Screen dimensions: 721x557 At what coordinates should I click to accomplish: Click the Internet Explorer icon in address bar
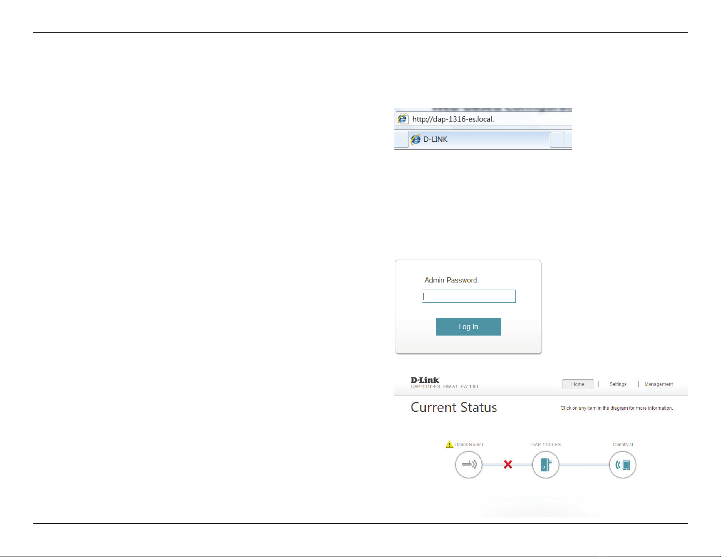(x=403, y=119)
